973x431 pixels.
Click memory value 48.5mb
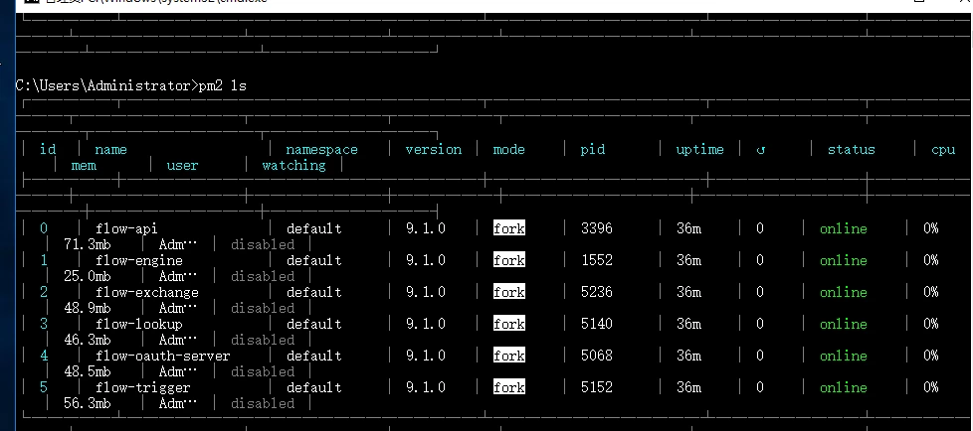(x=88, y=371)
